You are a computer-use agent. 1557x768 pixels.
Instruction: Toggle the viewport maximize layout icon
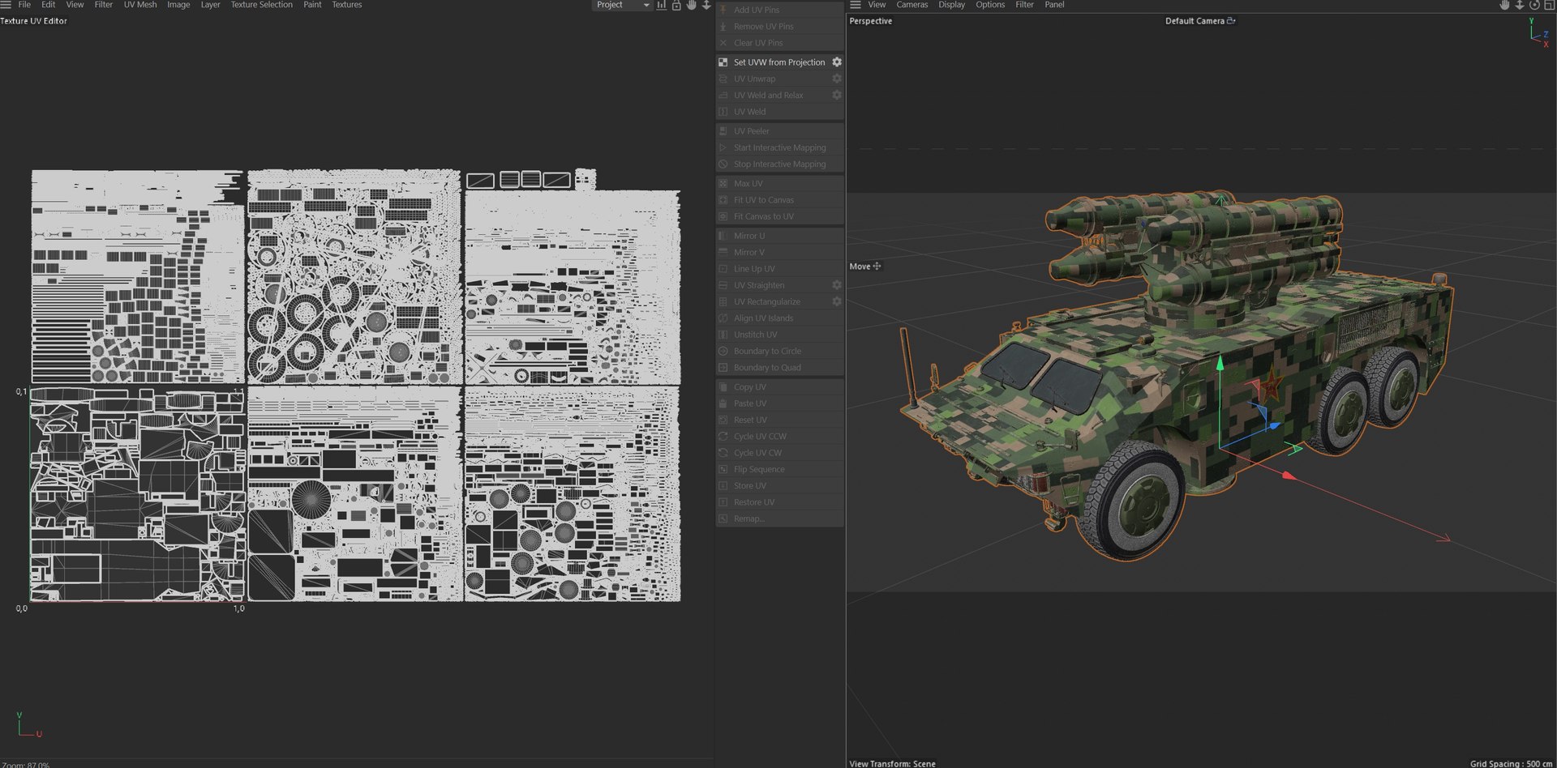click(1549, 5)
